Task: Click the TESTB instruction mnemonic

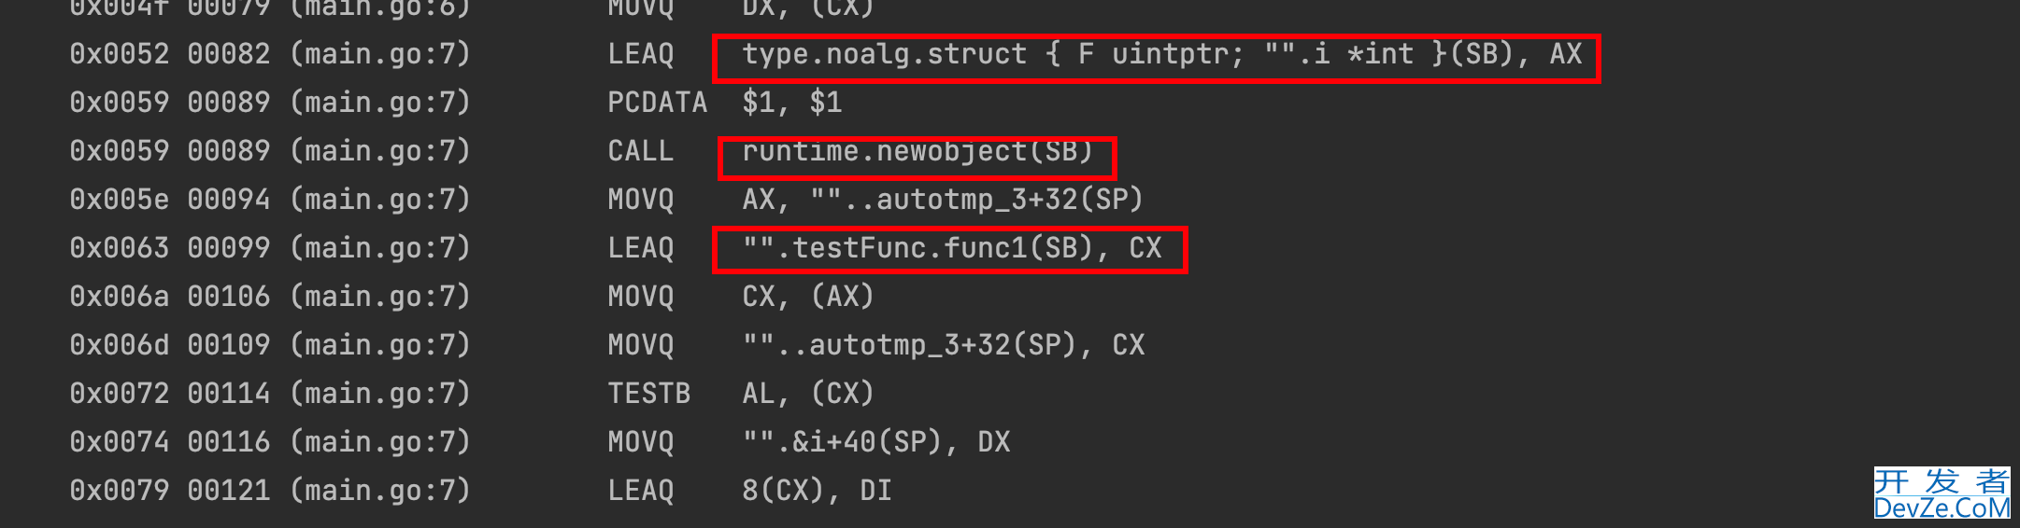Action: pyautogui.click(x=649, y=394)
